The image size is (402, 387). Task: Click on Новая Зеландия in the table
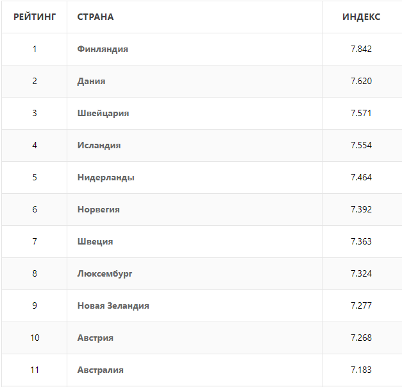(x=113, y=305)
